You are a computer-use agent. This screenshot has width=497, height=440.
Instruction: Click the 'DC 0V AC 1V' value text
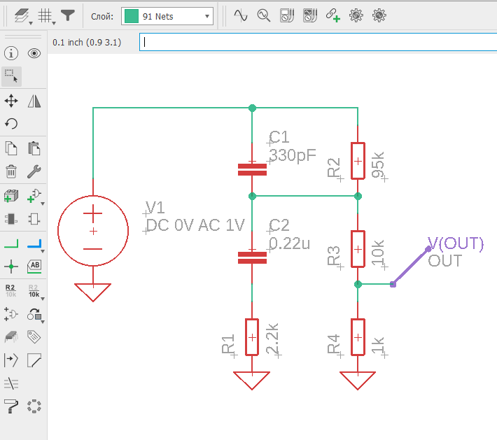195,225
